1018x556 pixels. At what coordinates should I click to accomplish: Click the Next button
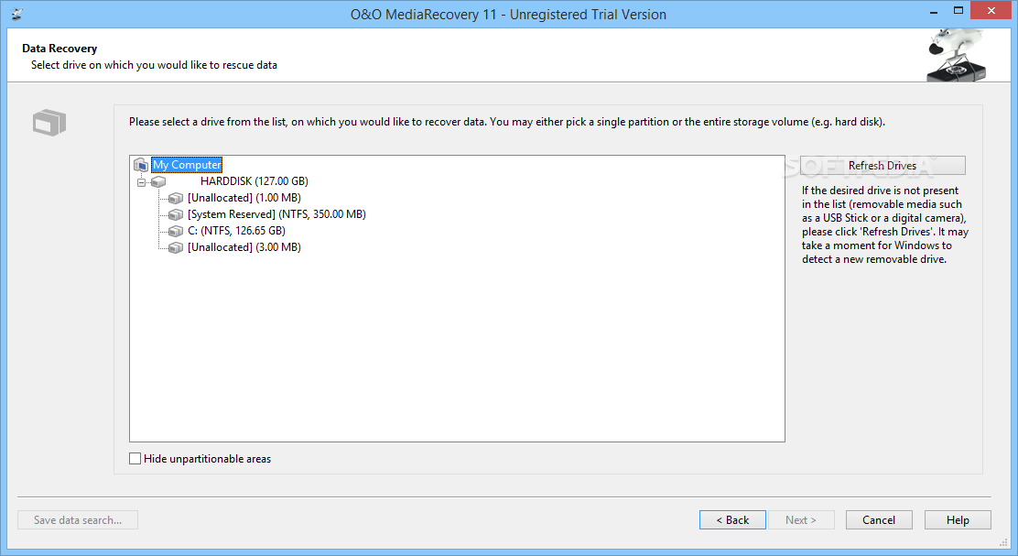801,519
